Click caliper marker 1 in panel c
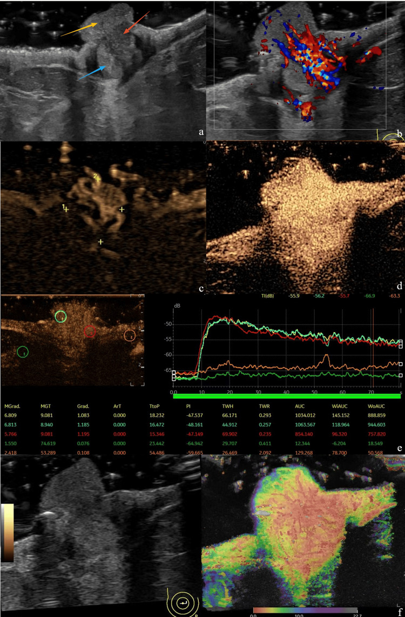 click(x=65, y=209)
